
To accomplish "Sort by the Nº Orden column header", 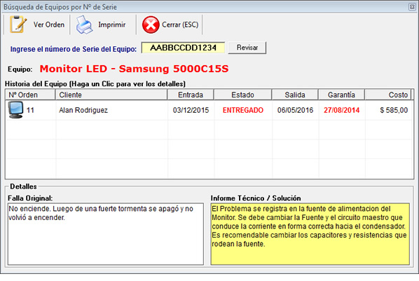I will tap(30, 95).
